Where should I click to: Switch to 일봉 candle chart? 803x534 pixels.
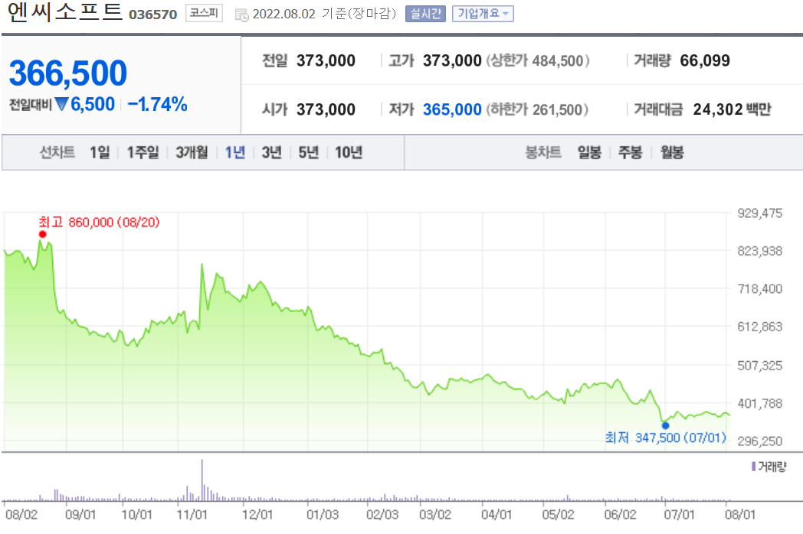(589, 152)
